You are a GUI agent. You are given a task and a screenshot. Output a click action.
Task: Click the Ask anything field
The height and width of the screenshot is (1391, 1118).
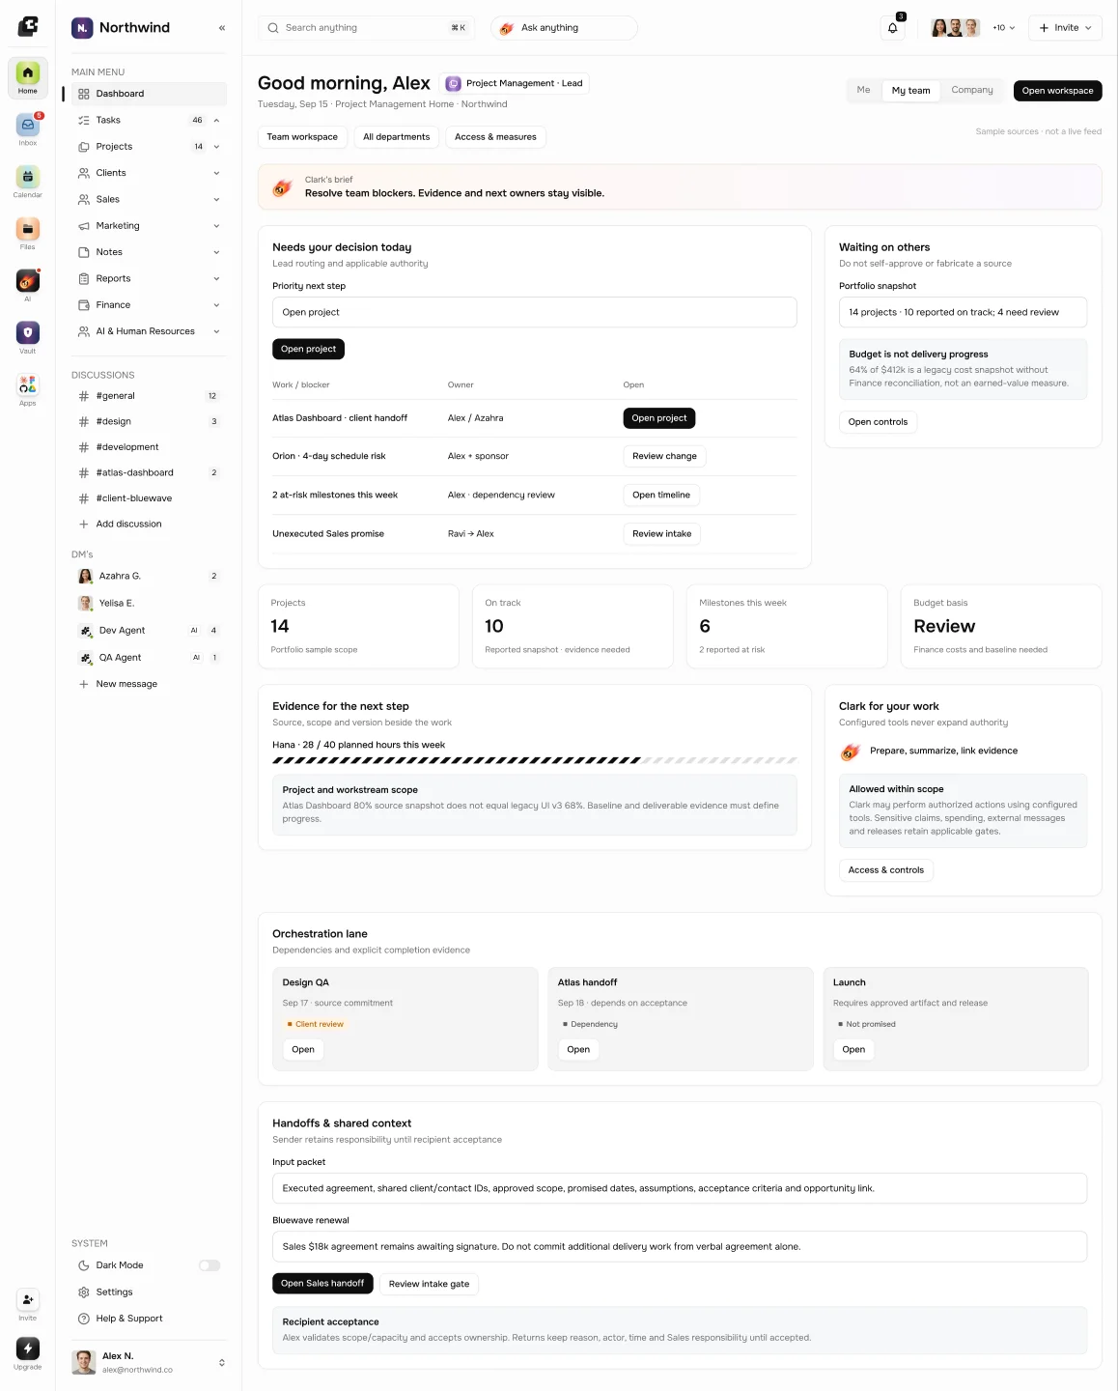(x=564, y=28)
